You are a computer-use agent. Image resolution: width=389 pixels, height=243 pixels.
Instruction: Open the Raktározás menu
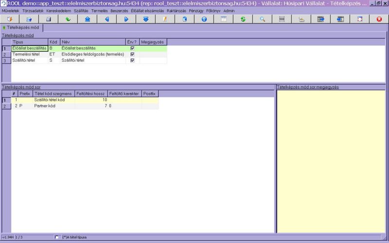pos(176,10)
